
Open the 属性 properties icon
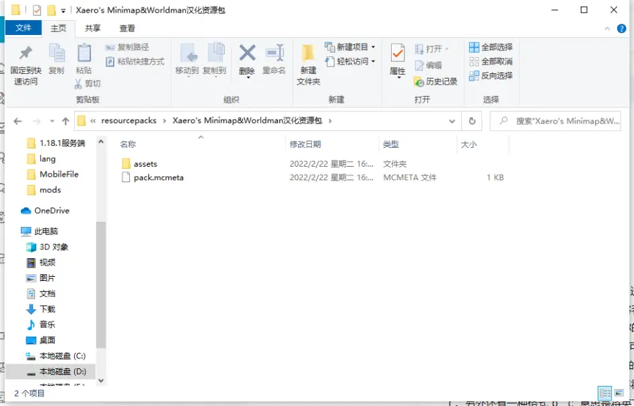[398, 53]
